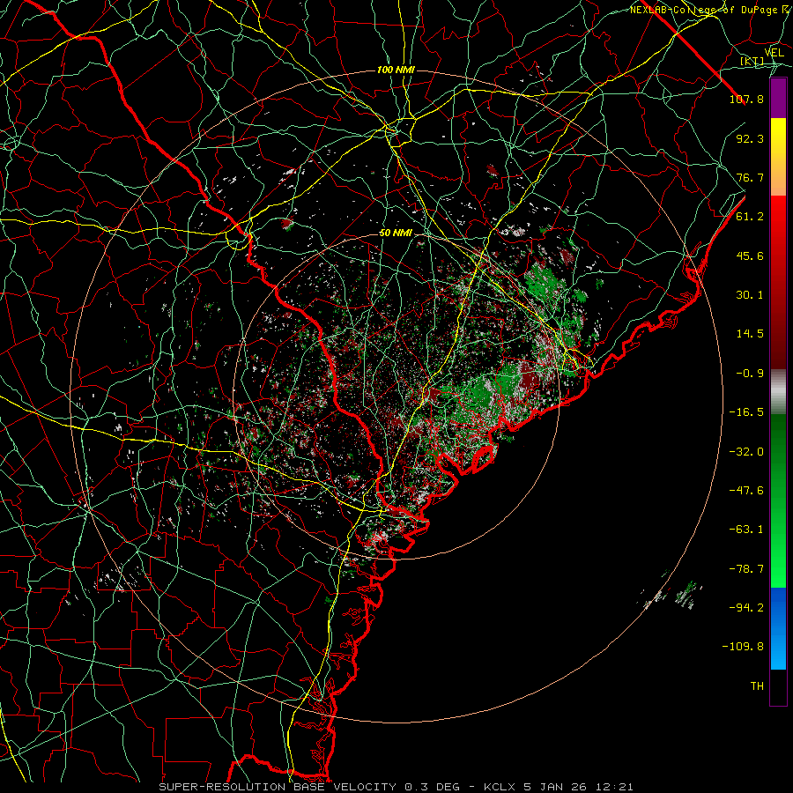Click the 61.2 velocity scale value
793x793 pixels.
(x=750, y=217)
